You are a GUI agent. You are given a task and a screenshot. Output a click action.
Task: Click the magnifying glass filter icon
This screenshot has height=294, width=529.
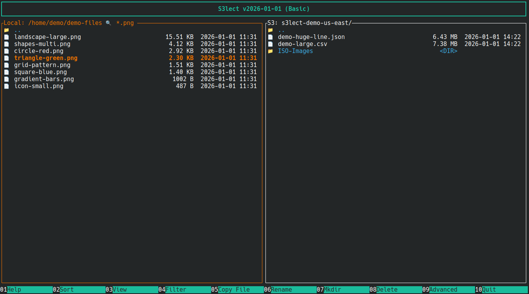pyautogui.click(x=108, y=23)
